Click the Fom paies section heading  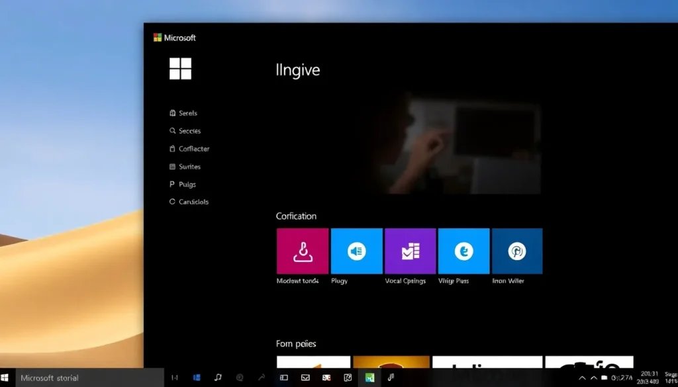(x=296, y=344)
